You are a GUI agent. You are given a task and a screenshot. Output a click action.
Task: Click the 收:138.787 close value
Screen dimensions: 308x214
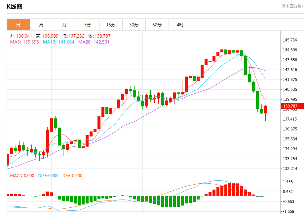point(99,36)
